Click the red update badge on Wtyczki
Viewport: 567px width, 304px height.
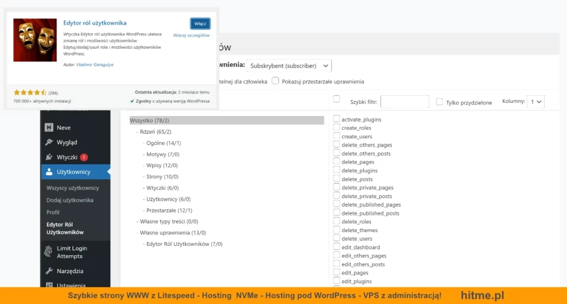point(84,157)
